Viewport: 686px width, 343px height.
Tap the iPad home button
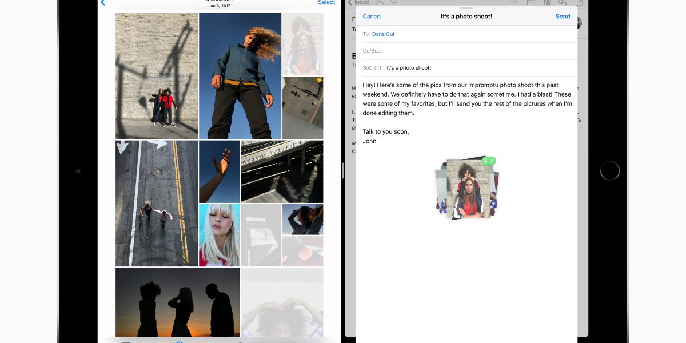tap(610, 170)
